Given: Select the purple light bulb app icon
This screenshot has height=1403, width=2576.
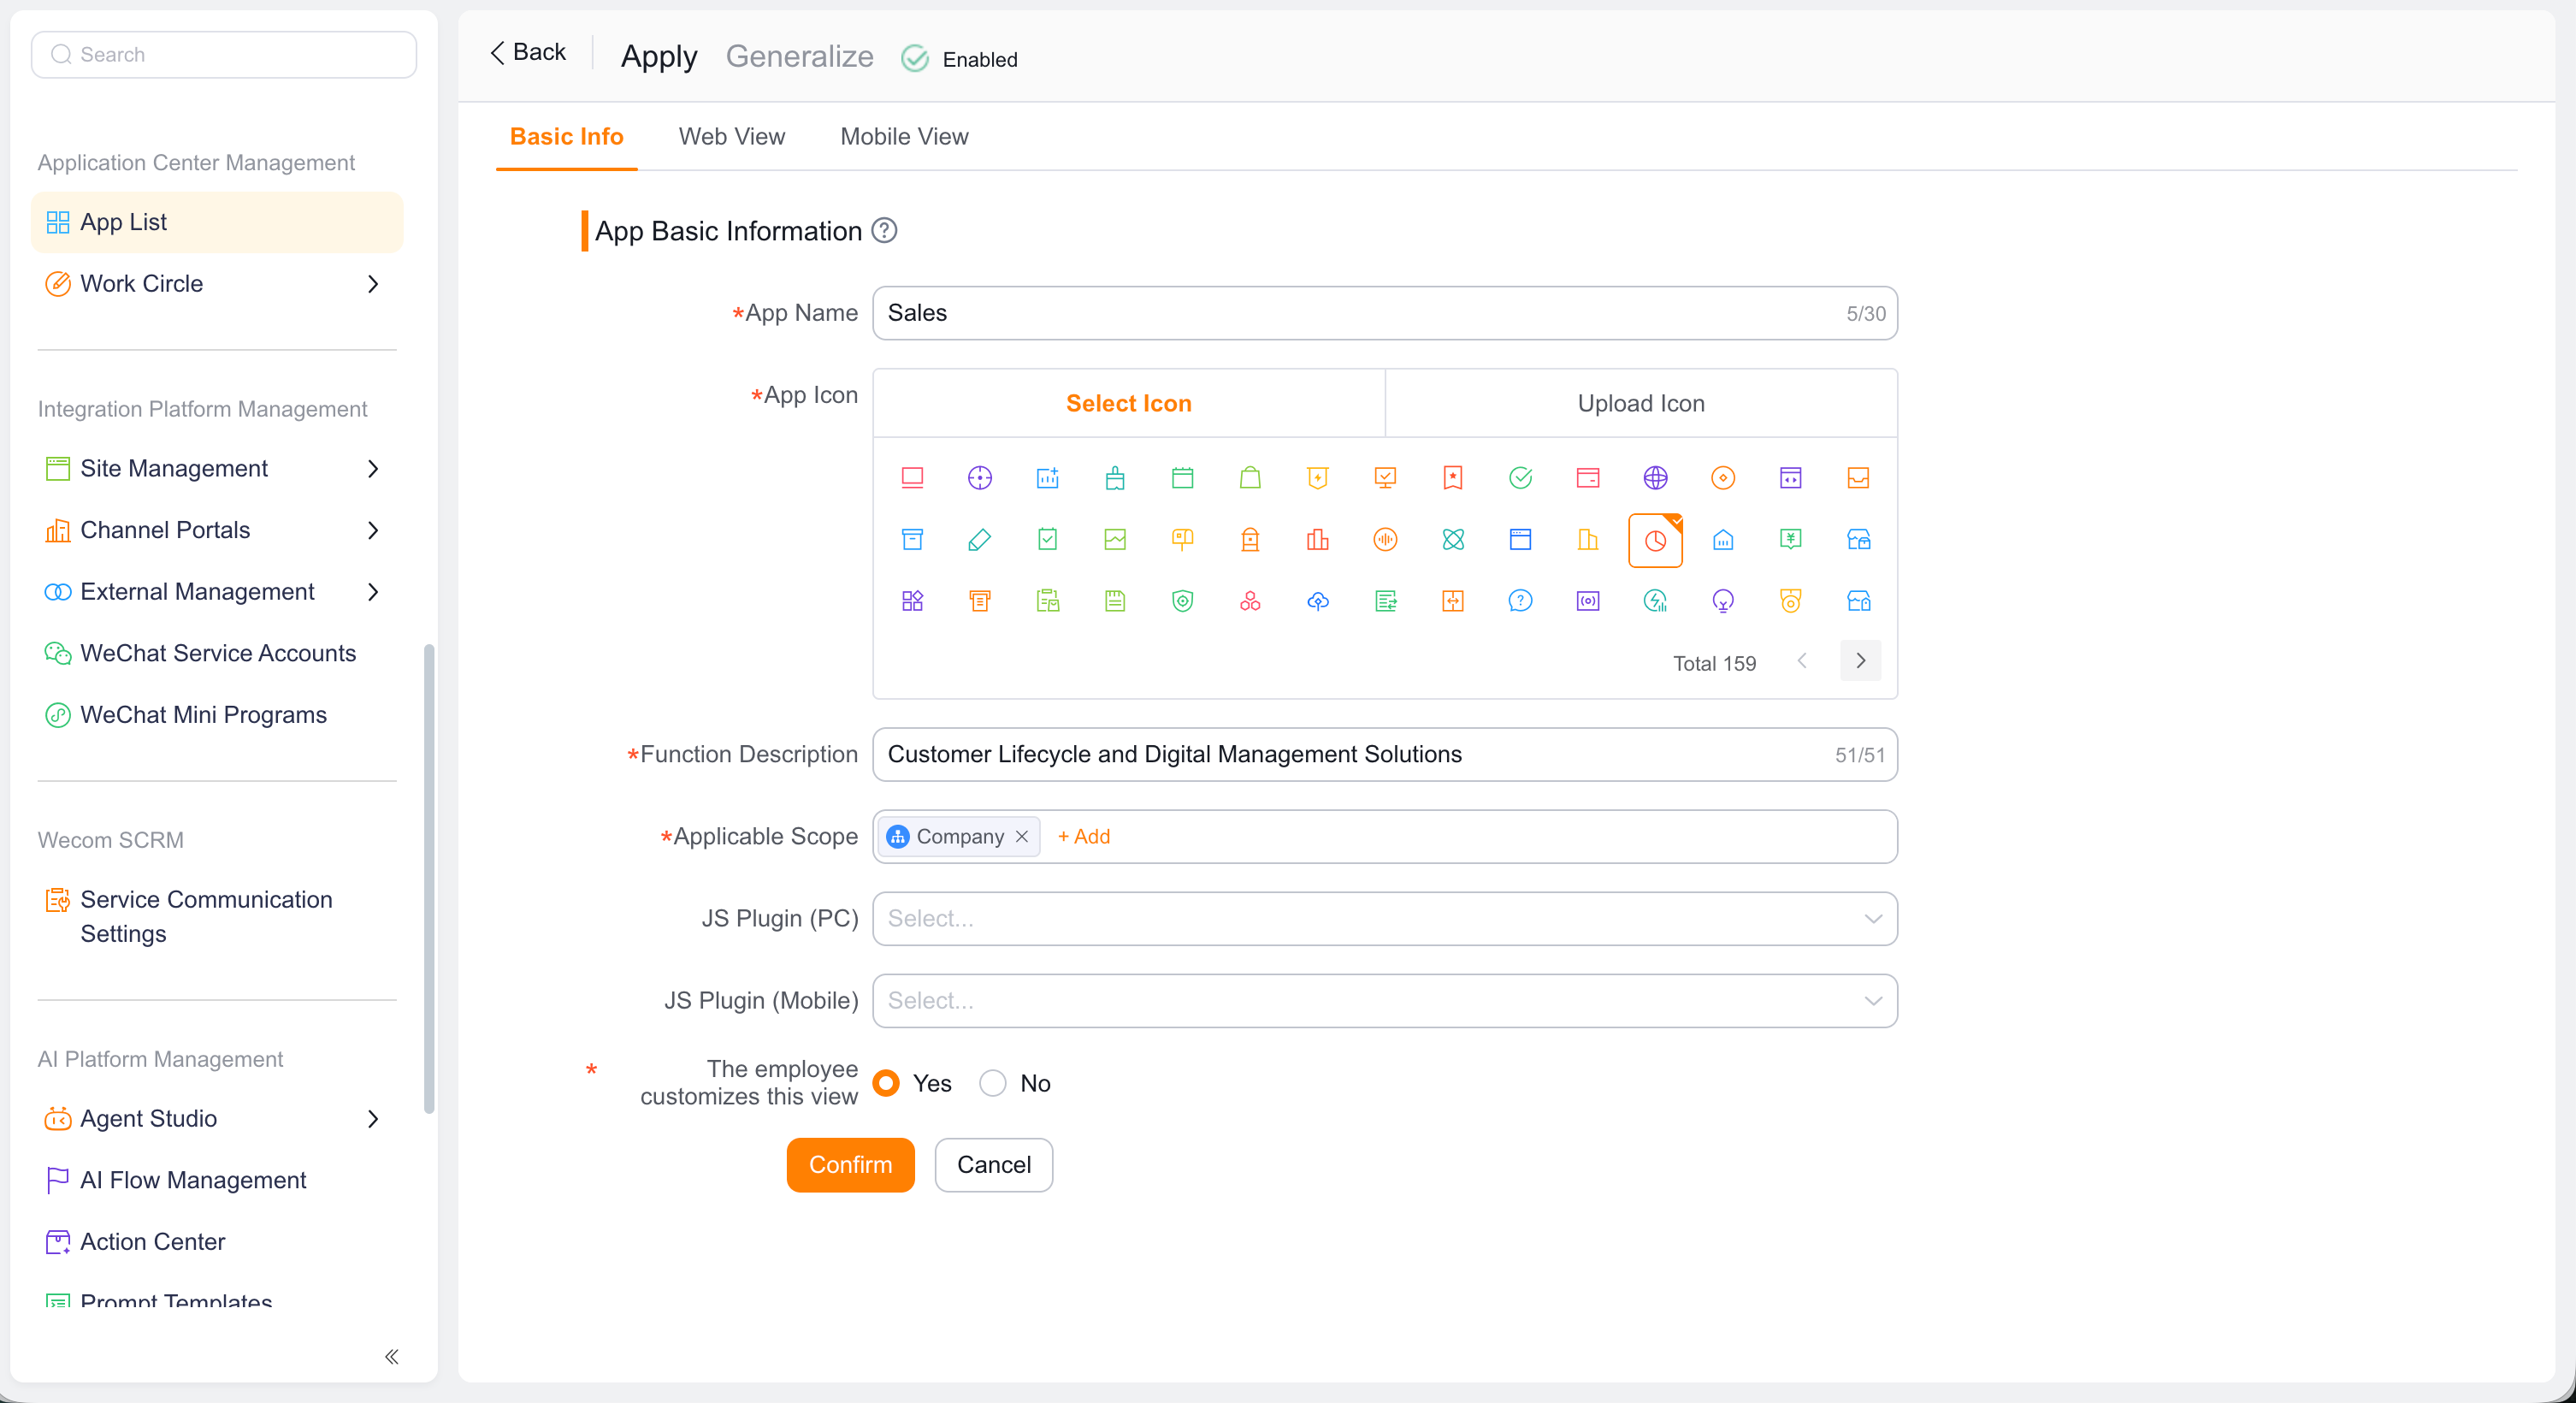Looking at the screenshot, I should (1722, 601).
